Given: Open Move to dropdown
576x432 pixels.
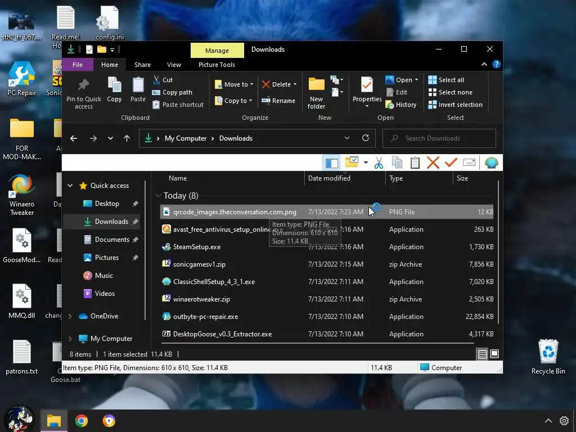Looking at the screenshot, I should tap(234, 84).
